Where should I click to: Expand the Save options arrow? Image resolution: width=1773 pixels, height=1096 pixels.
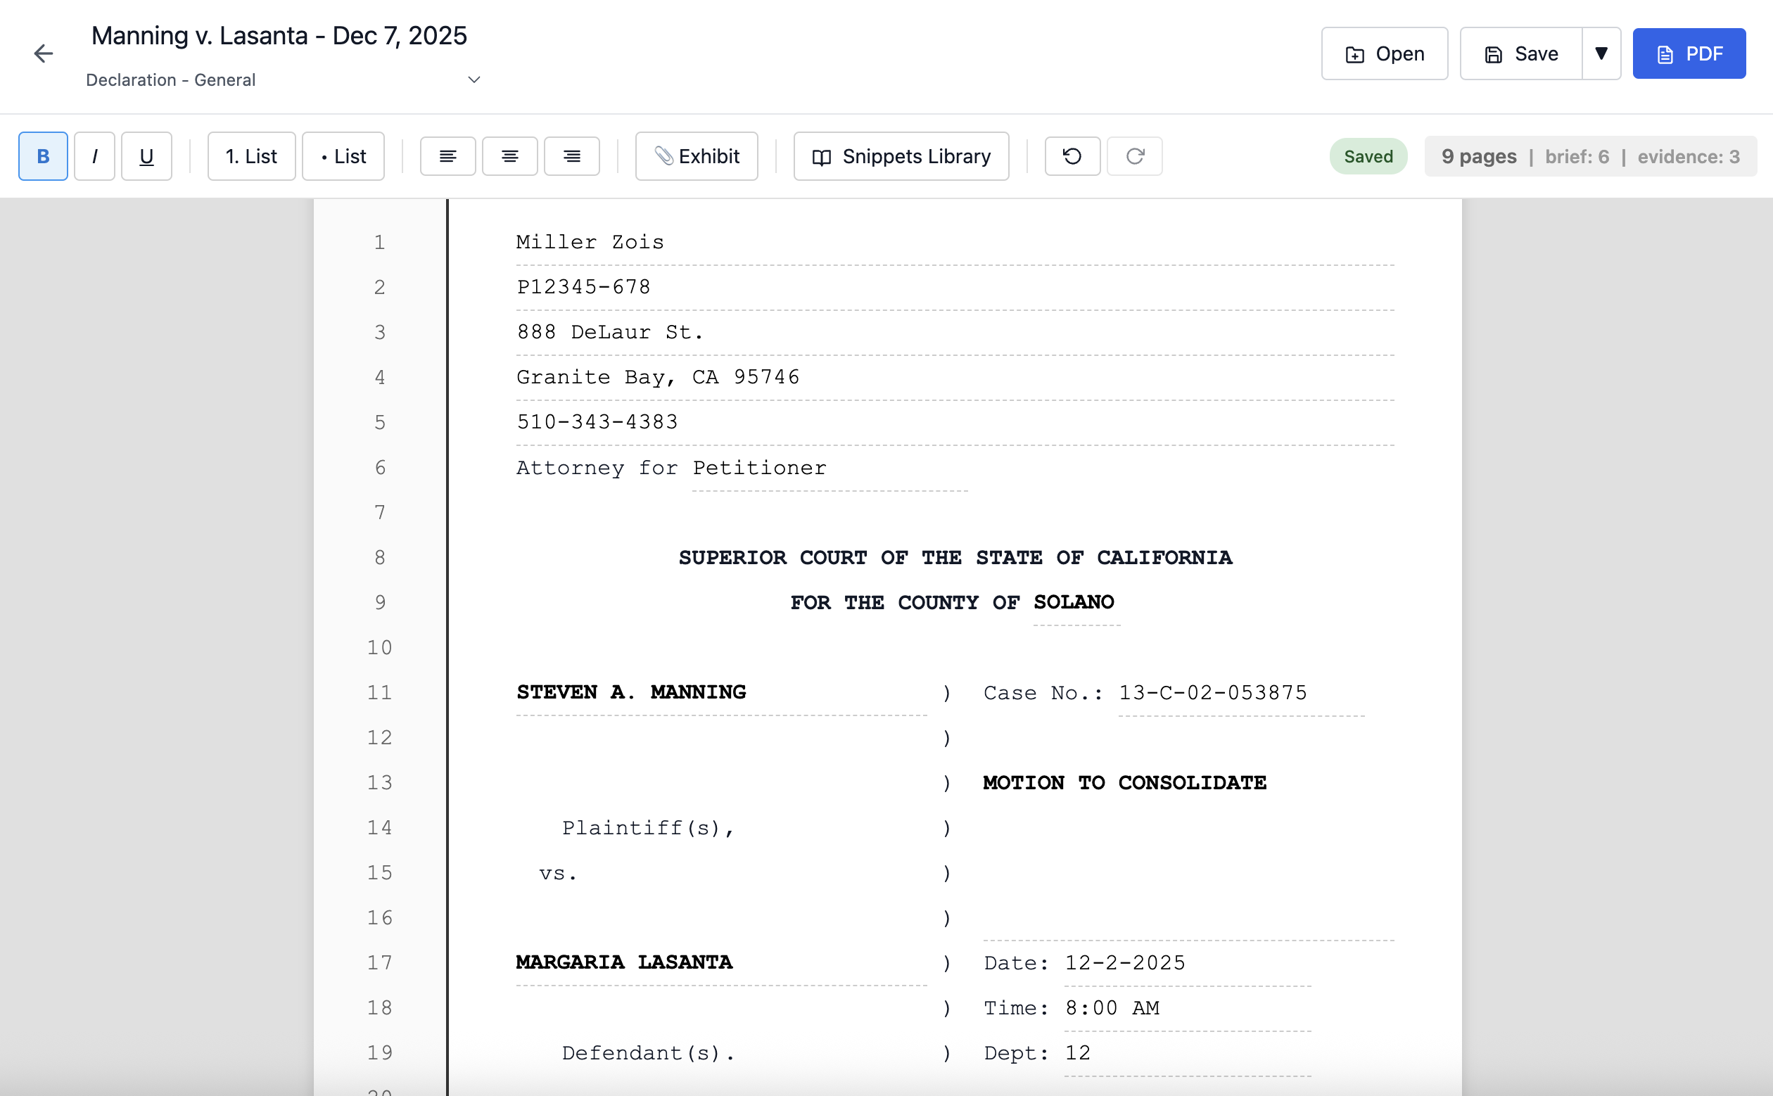(x=1601, y=53)
